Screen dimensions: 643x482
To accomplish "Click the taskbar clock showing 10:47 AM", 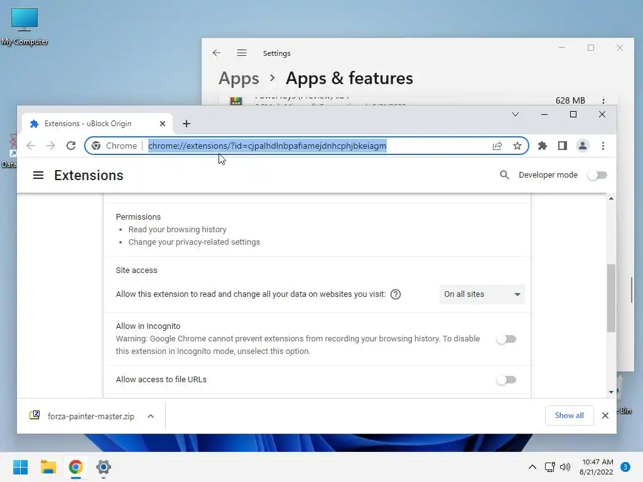I will (x=597, y=467).
